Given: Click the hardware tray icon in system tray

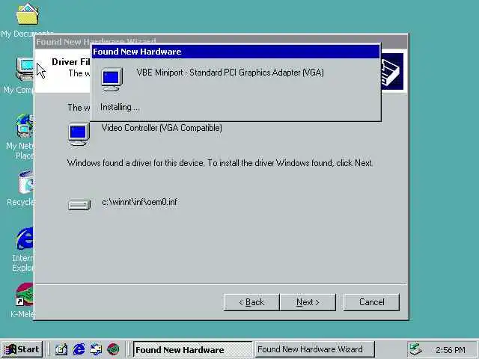Looking at the screenshot, I should click(415, 349).
